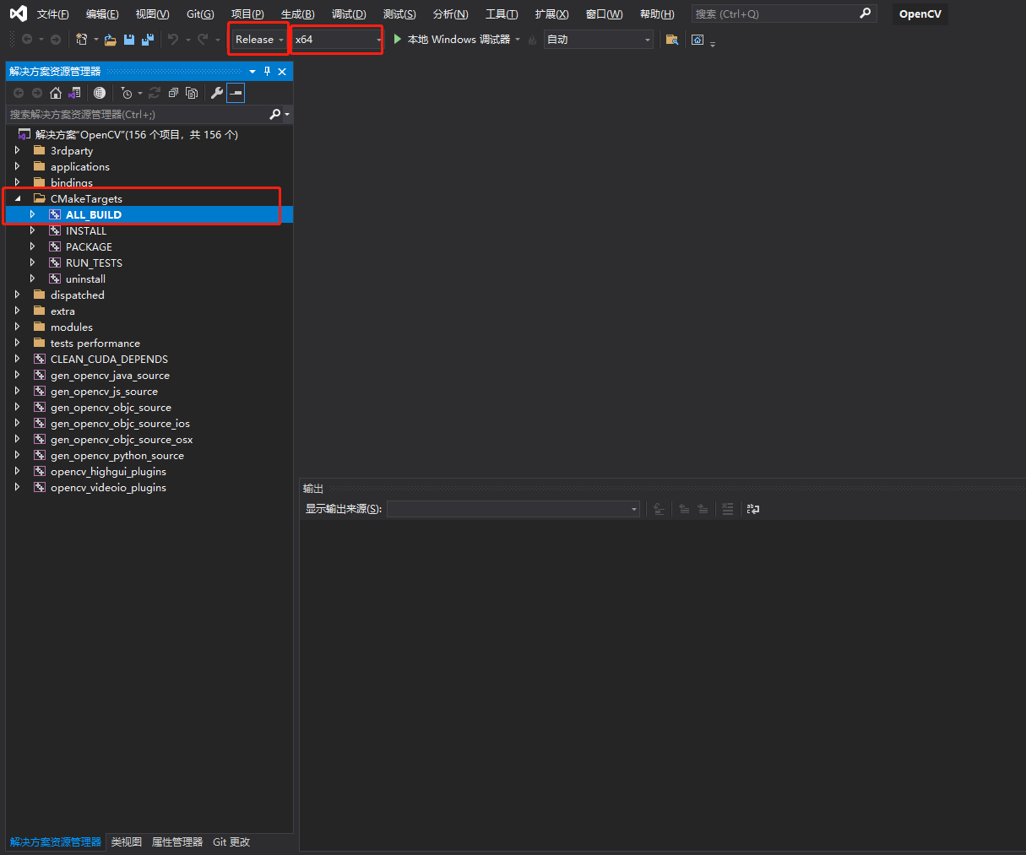The image size is (1026, 855).
Task: Toggle the Preview Selected Items button
Action: [236, 93]
